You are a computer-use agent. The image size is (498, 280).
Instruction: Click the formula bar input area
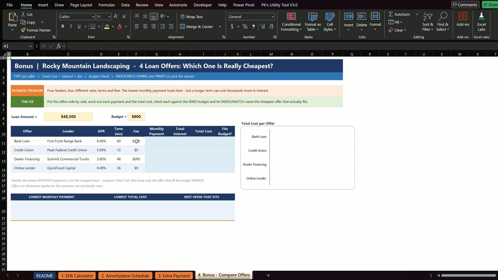[x=282, y=46]
